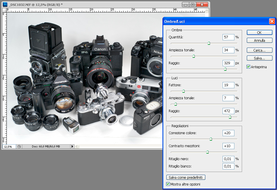Click the Quantità label
The height and width of the screenshot is (190, 277).
(x=176, y=37)
